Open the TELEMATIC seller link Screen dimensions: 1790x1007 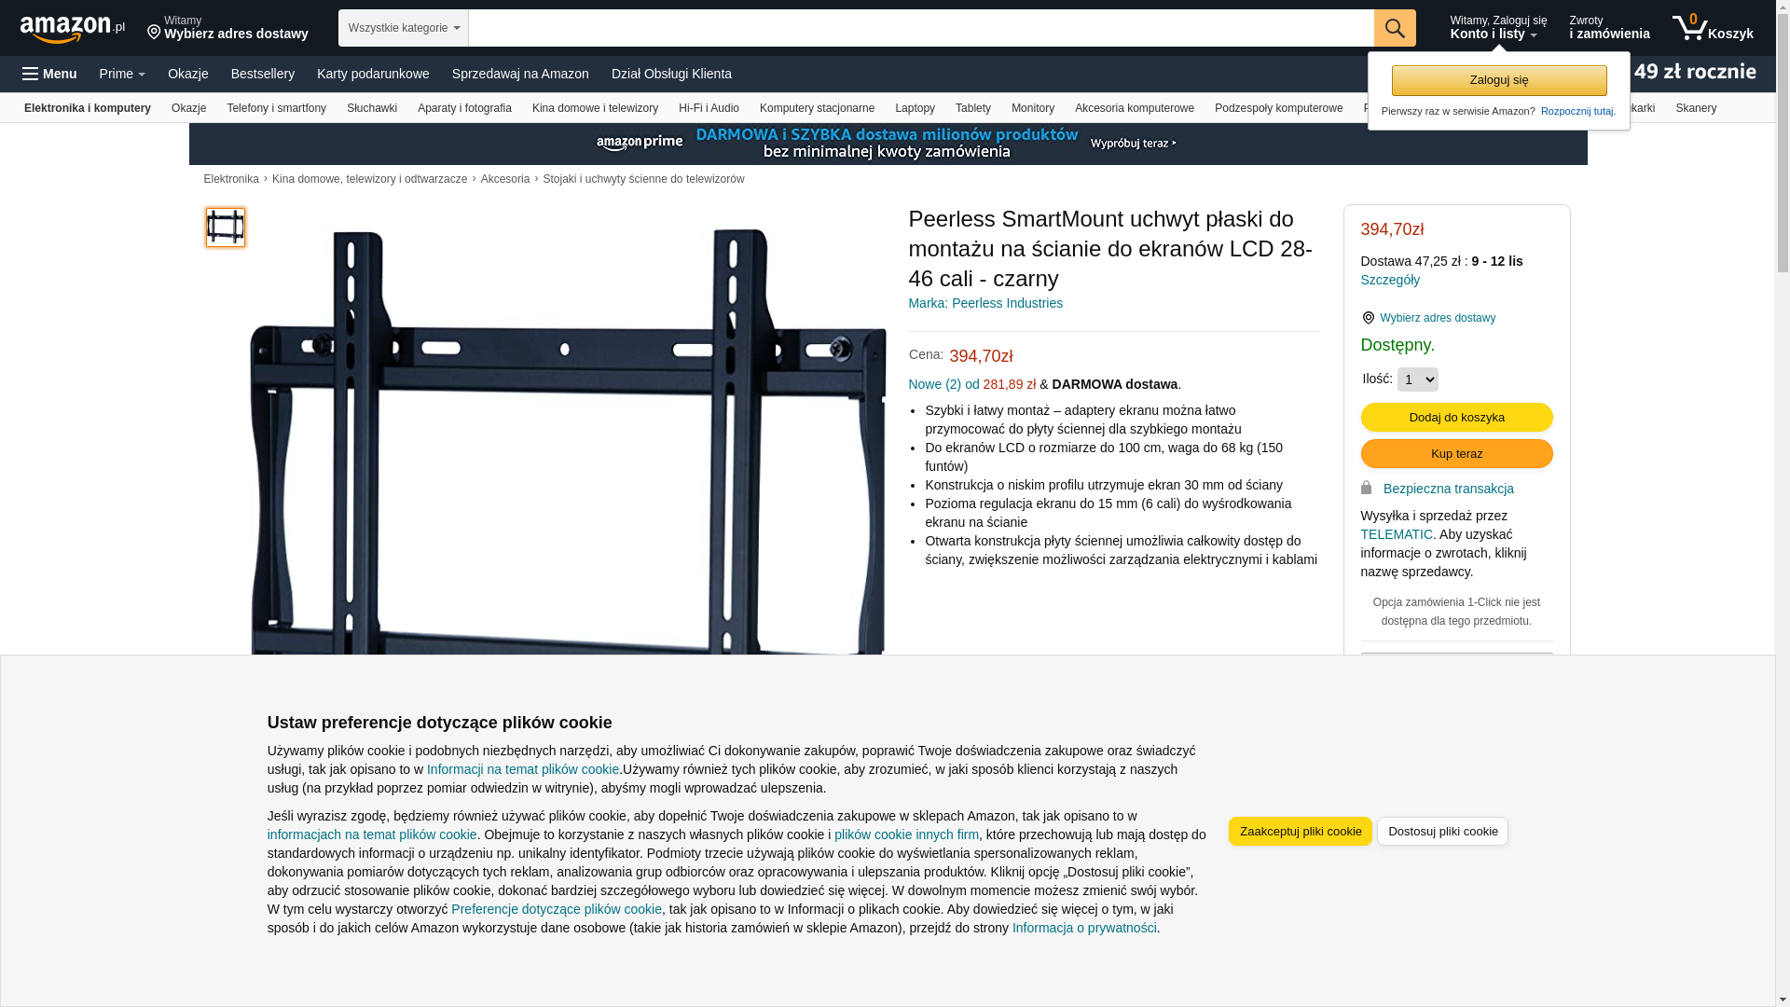(1397, 534)
